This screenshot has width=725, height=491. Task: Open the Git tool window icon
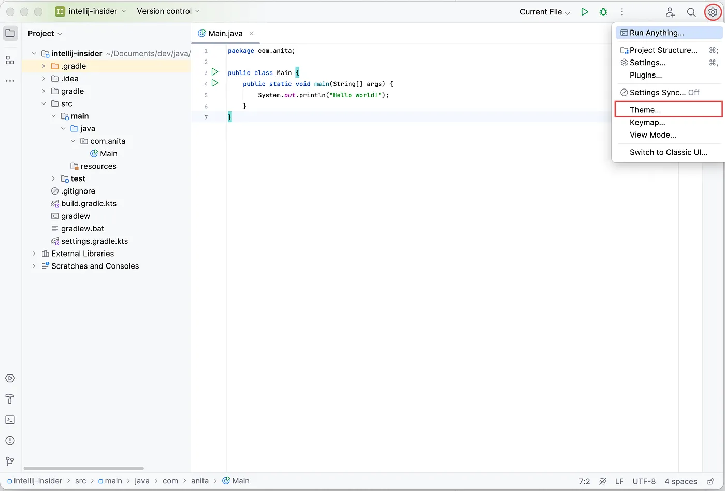pos(10,461)
